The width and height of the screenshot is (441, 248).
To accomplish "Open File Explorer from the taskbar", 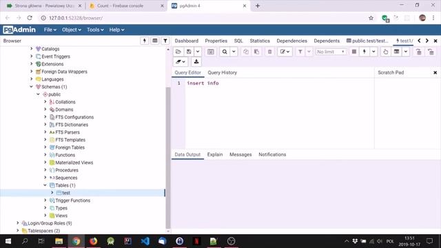I will point(59,241).
